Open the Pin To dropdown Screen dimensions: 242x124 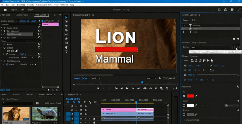[210, 47]
